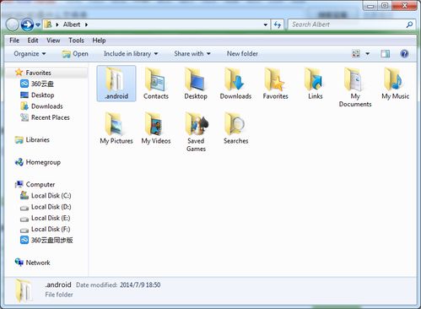Click .android folder thumbnail in details pane
The image size is (421, 309).
(24, 290)
